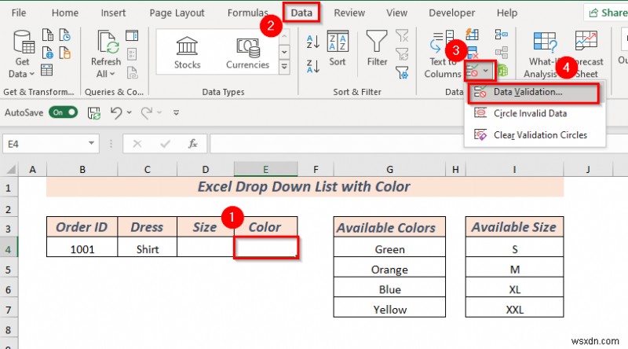Open the Sort dialog icon
628x349 pixels.
pyautogui.click(x=338, y=49)
